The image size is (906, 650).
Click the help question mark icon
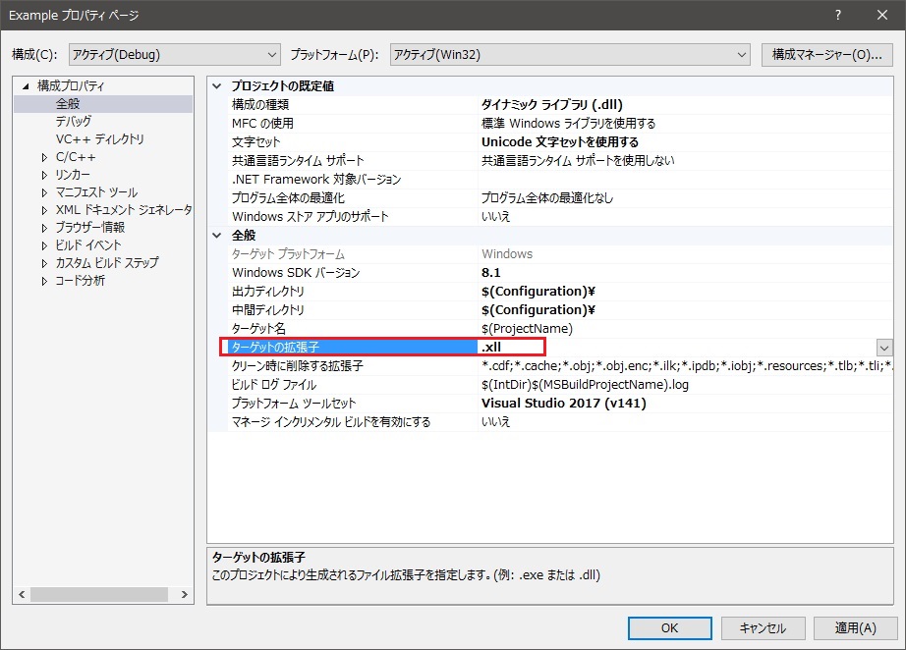pyautogui.click(x=838, y=16)
